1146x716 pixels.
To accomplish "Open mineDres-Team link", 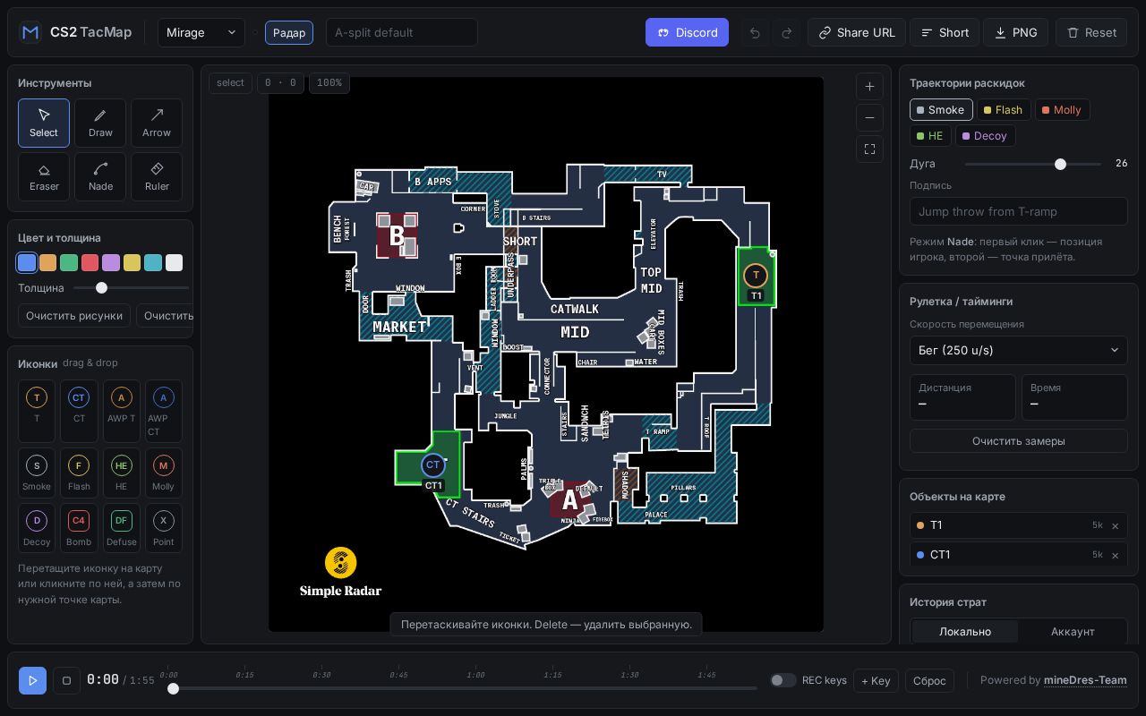I will pyautogui.click(x=1085, y=680).
